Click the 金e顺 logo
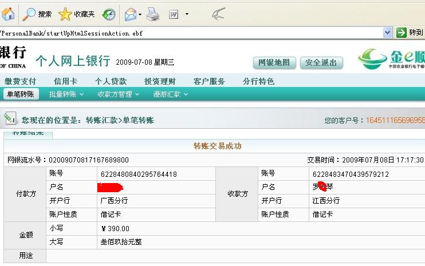The height and width of the screenshot is (266, 425). [x=392, y=58]
